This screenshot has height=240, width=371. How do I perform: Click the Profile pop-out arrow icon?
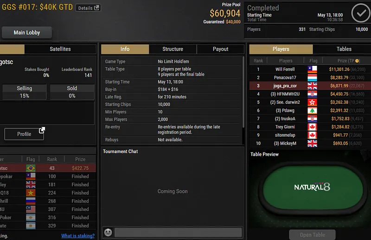tap(42, 130)
